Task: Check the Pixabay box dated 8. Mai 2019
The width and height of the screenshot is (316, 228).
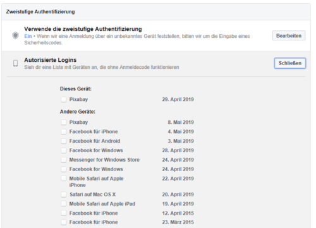Action: [63, 122]
